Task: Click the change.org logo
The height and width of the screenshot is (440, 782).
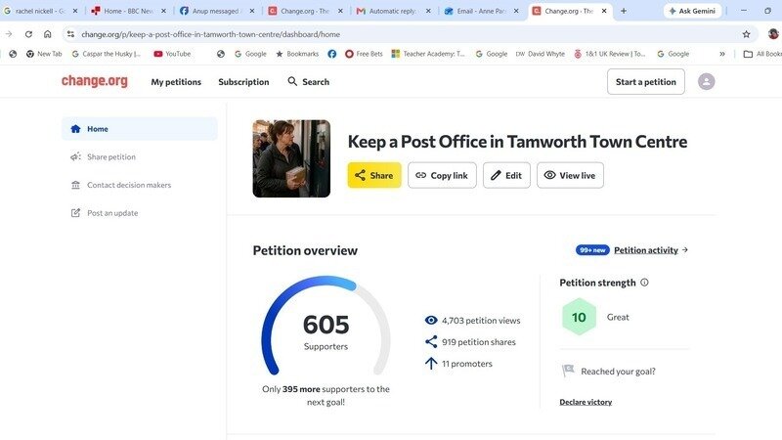Action: [x=94, y=81]
